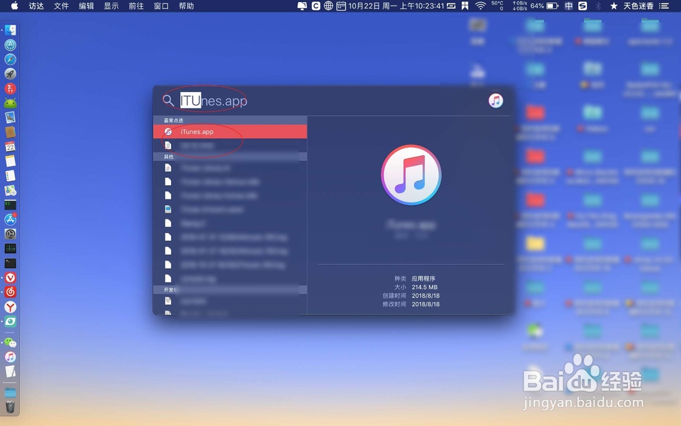Open the Calendar app in the Dock

click(x=10, y=147)
